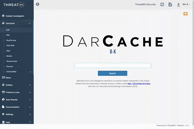Click the Documentation file icon

pyautogui.click(x=3, y=107)
